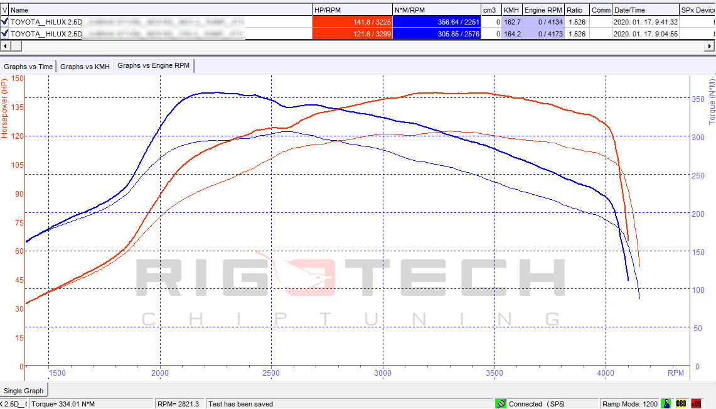The width and height of the screenshot is (716, 409).
Task: Select the red 141.8 / 3225 HP cell
Action: tap(352, 21)
